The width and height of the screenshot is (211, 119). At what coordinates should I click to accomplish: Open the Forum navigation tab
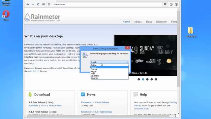[174, 22]
